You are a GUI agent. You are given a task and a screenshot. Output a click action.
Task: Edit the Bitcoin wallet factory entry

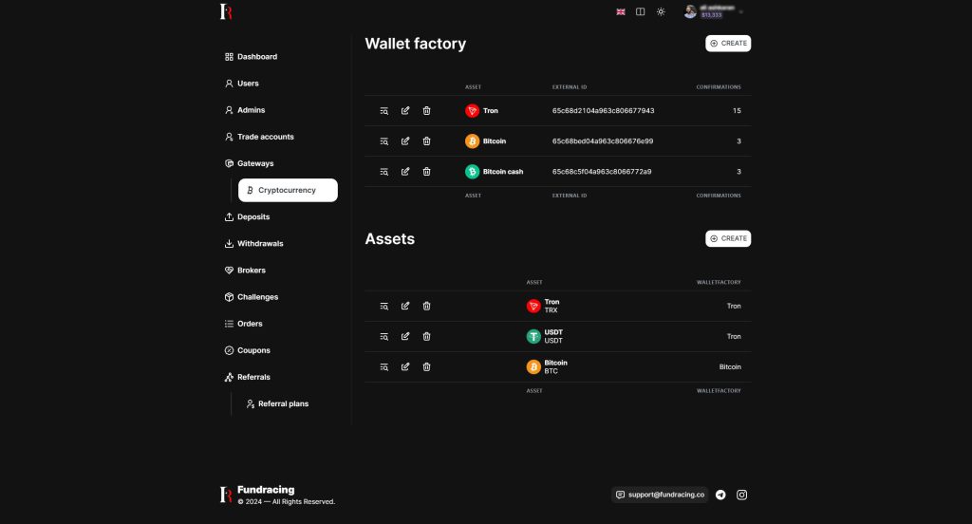pos(405,141)
